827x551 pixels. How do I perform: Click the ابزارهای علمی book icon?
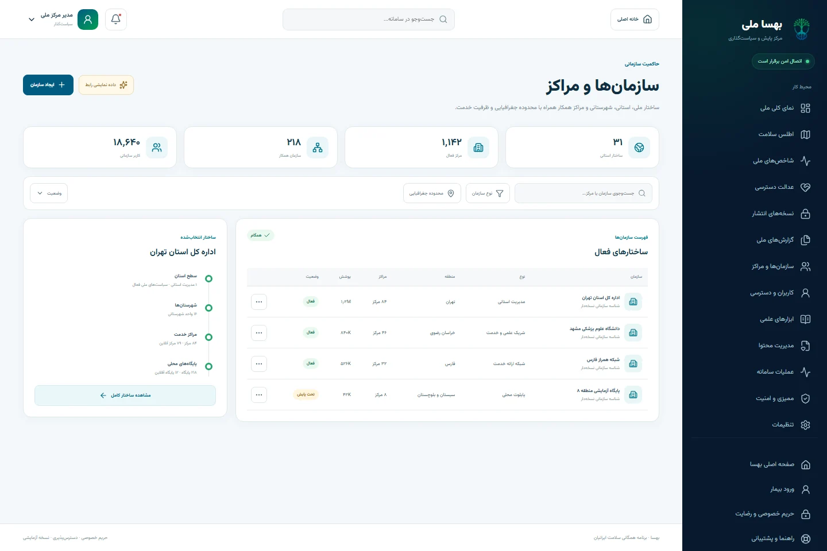806,319
